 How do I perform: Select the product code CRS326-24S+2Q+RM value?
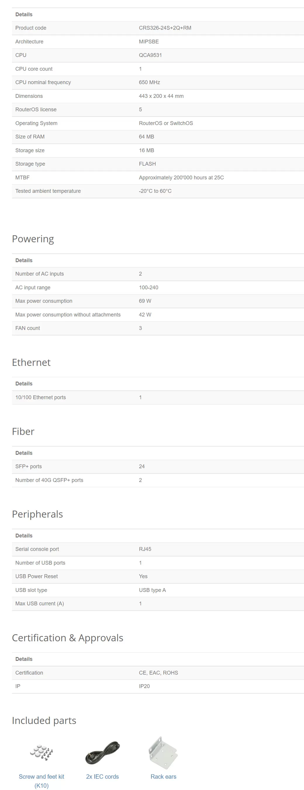[x=165, y=28]
